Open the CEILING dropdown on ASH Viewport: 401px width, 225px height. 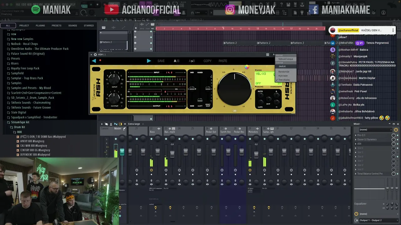click(x=260, y=87)
